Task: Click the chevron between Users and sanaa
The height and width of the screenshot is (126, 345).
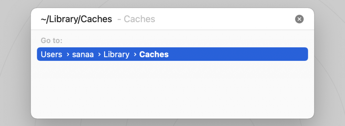Action: (68, 54)
